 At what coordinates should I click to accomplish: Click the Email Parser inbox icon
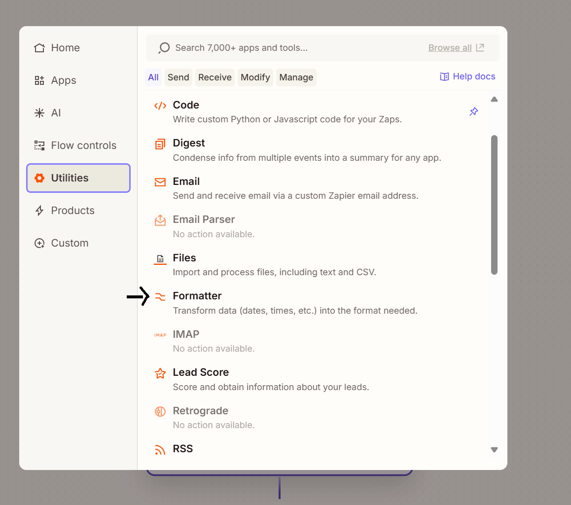click(x=160, y=220)
